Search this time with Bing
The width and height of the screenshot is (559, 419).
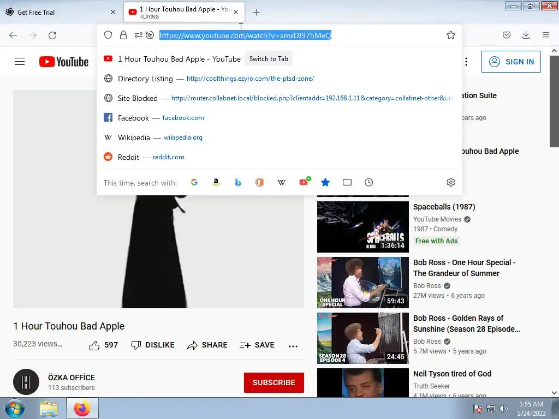(x=238, y=182)
